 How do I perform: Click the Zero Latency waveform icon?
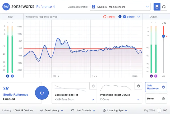click(x=42, y=110)
